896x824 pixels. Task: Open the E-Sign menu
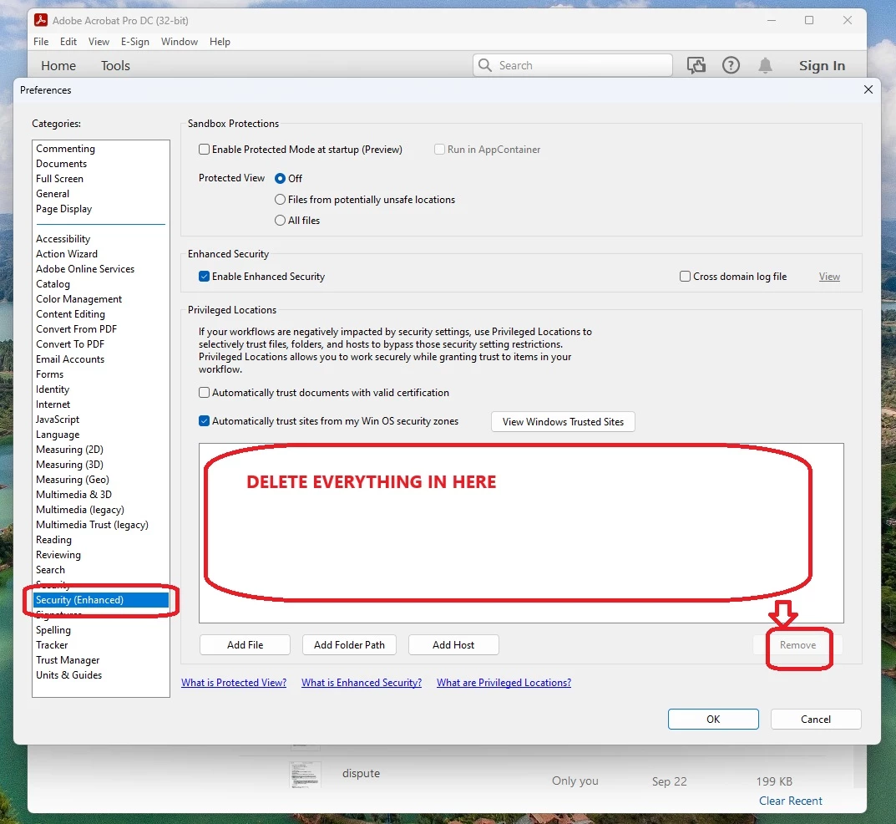pyautogui.click(x=134, y=42)
